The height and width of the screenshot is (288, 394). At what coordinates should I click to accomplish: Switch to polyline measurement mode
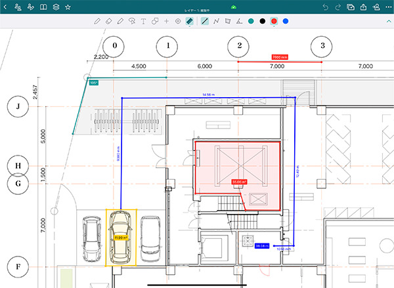[x=216, y=22]
